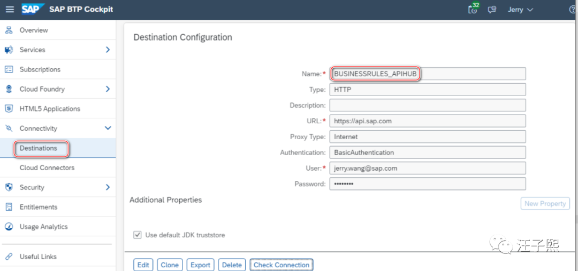Open the Jerry user dropdown
The image size is (578, 271).
point(520,10)
